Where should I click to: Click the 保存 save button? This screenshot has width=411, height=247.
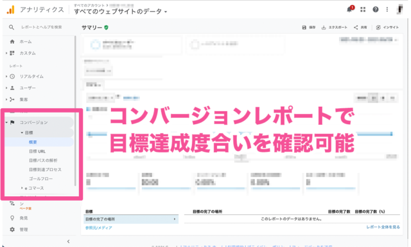click(x=308, y=27)
